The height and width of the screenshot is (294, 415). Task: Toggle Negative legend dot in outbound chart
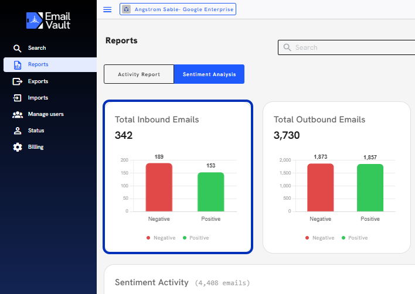tap(307, 238)
